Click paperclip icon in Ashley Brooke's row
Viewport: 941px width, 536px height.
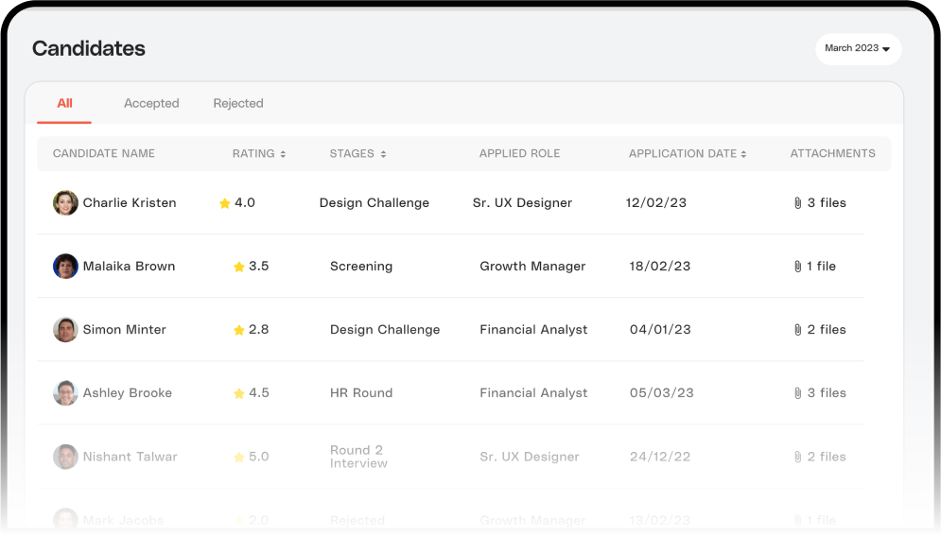tap(798, 393)
